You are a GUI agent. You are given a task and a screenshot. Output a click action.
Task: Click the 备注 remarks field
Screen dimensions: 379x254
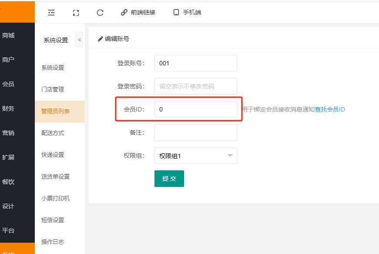coord(195,132)
